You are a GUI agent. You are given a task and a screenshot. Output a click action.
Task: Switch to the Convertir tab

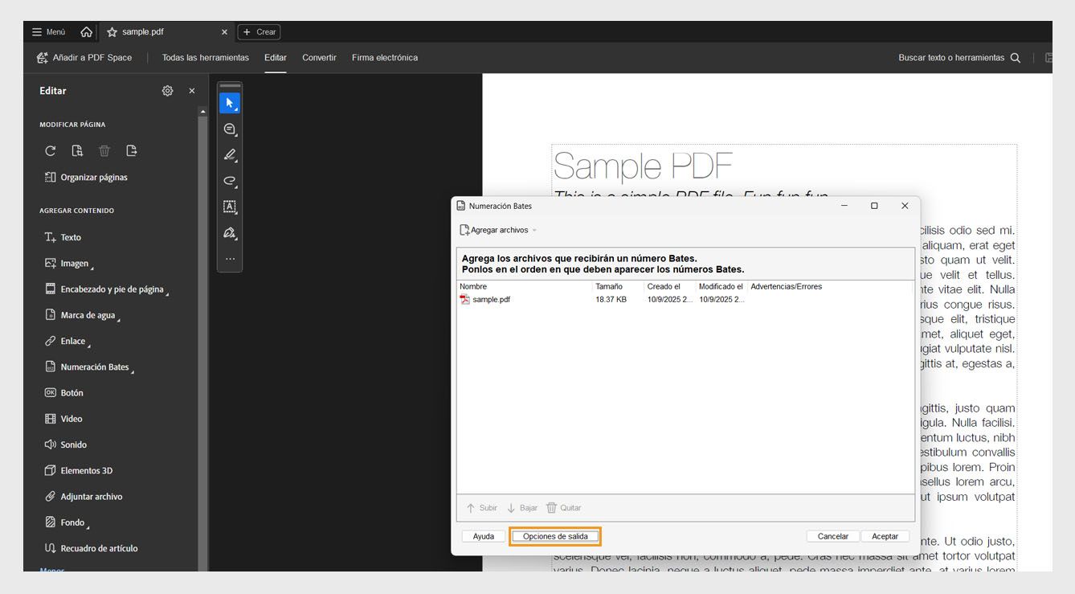coord(319,58)
